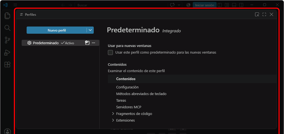Click the Perfiles tab title

click(x=31, y=15)
